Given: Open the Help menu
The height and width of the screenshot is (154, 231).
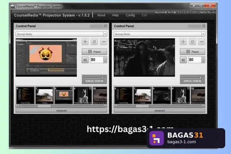Looking at the screenshot, I should point(115,15).
